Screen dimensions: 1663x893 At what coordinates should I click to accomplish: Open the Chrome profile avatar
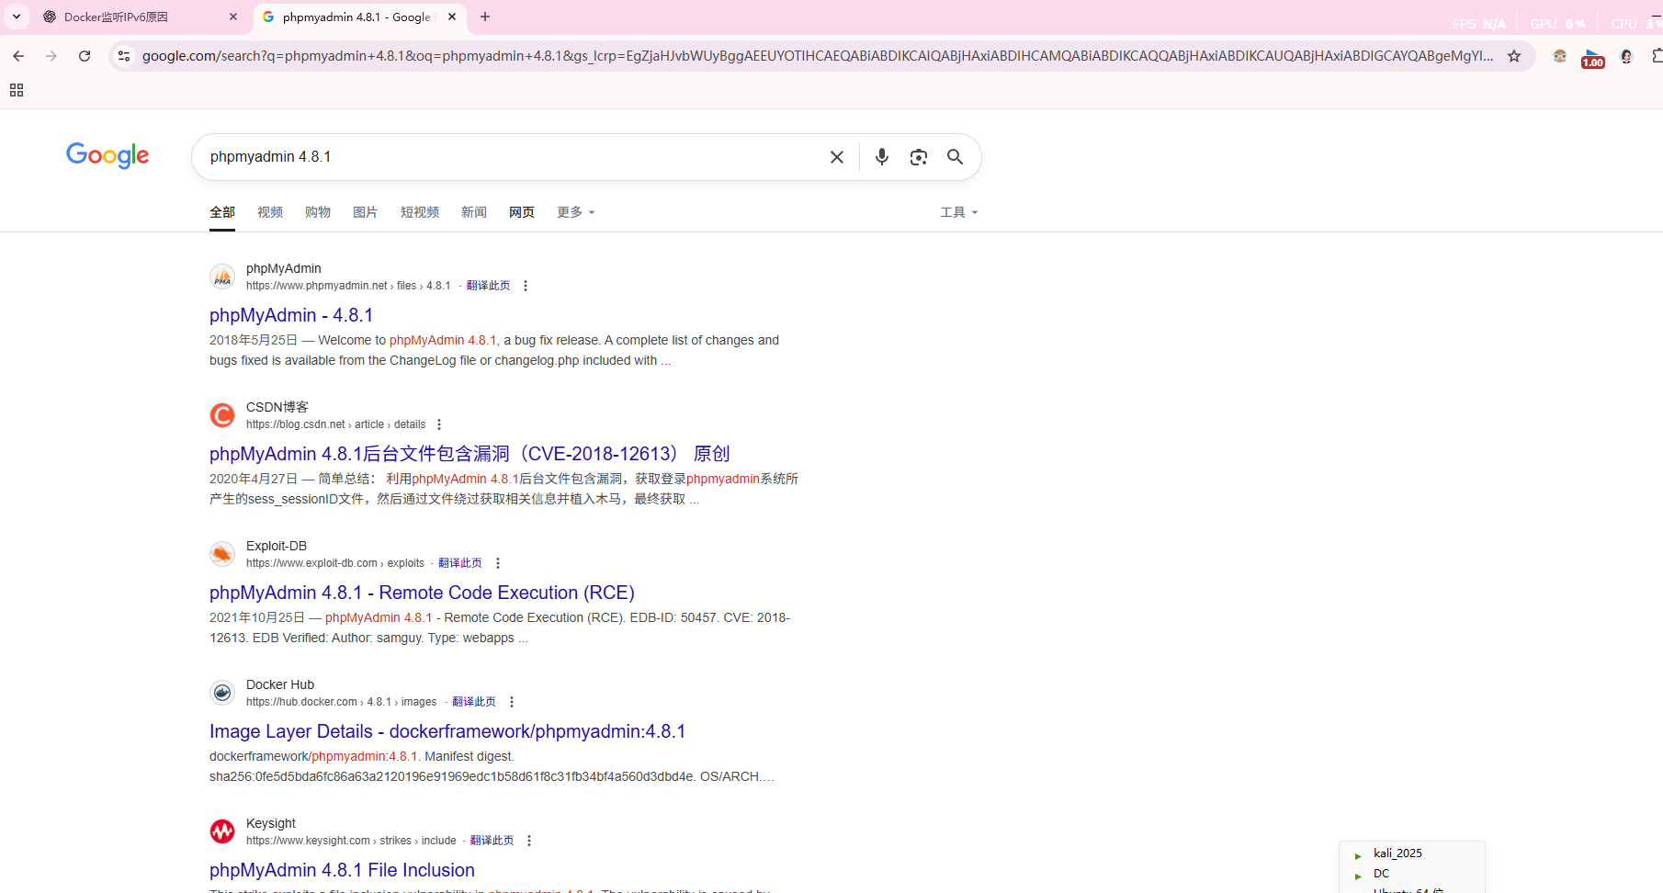coord(1626,56)
